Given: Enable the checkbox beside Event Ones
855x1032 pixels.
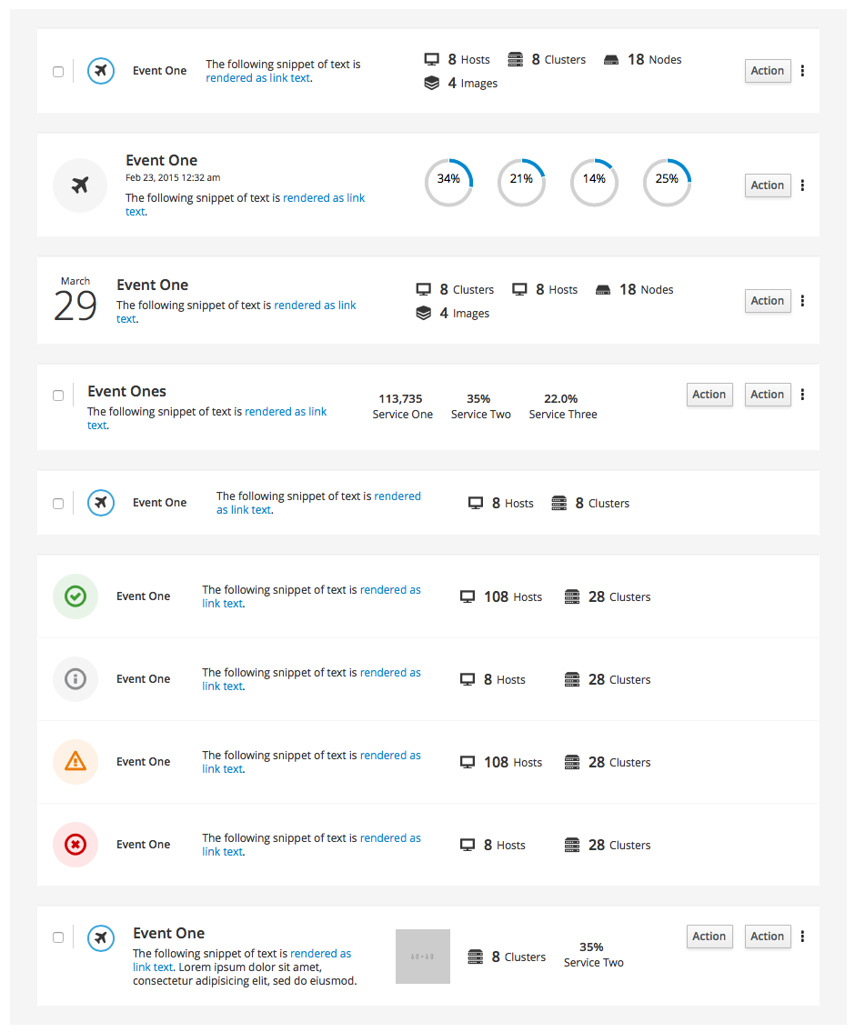Looking at the screenshot, I should [x=58, y=395].
